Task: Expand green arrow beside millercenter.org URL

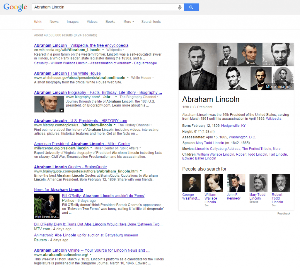Action: pyautogui.click(x=91, y=148)
